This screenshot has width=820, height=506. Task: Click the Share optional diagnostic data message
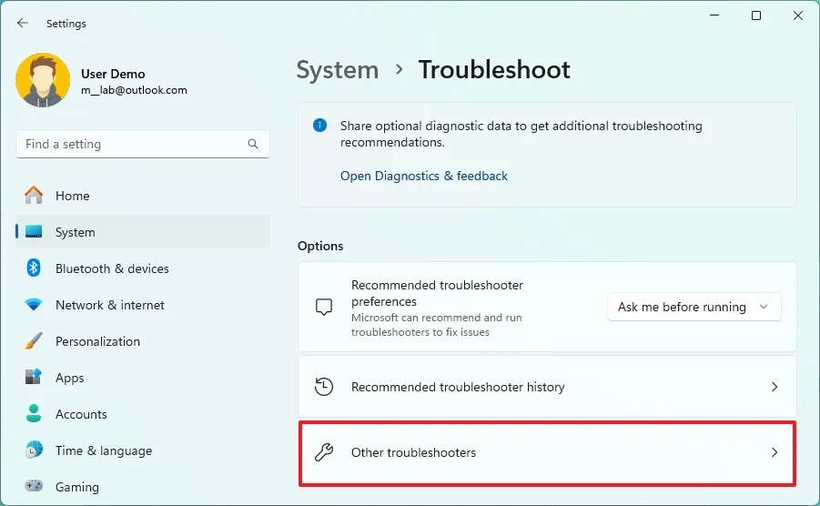point(521,134)
